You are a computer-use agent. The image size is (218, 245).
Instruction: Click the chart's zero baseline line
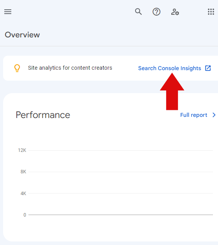click(121, 215)
